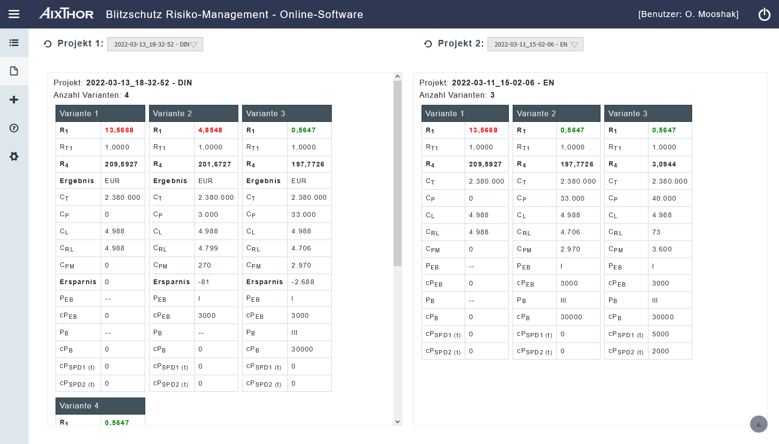Open the hamburger main menu

[x=14, y=14]
